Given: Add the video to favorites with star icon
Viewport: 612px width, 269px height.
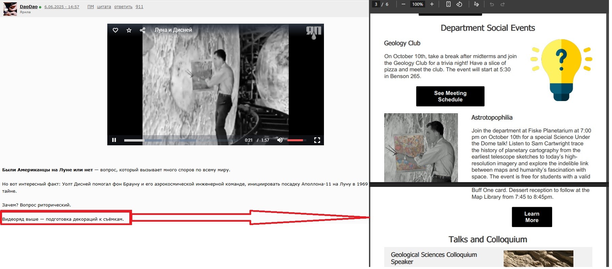Looking at the screenshot, I should (x=129, y=30).
